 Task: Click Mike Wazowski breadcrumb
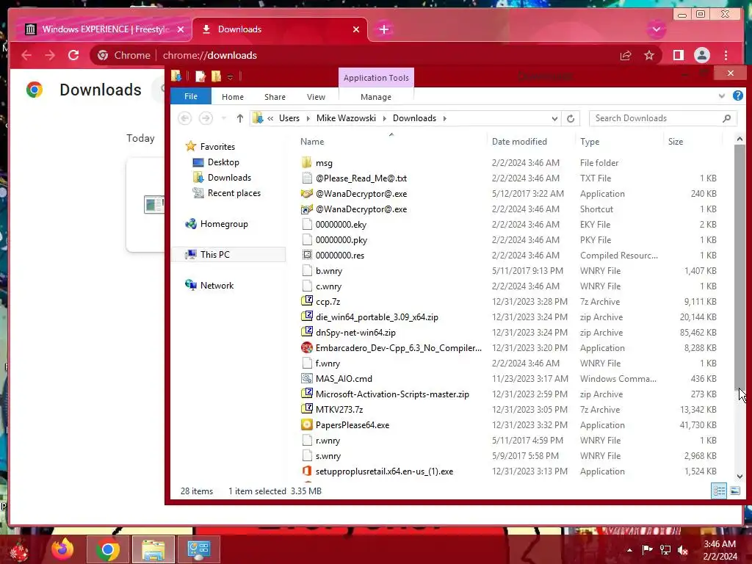click(x=346, y=118)
